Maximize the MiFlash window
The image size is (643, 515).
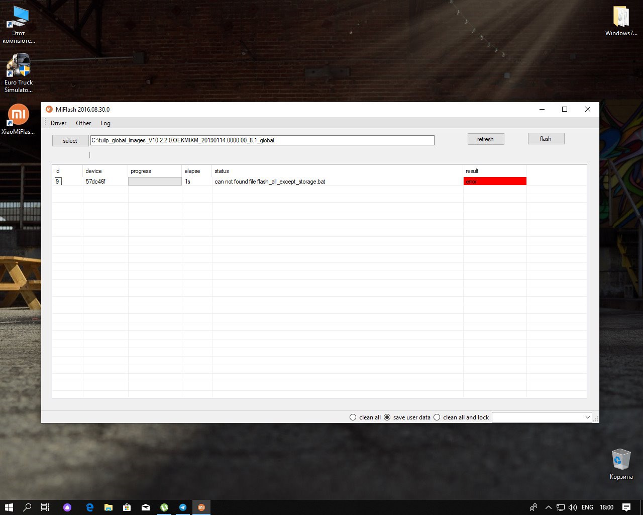coord(565,109)
